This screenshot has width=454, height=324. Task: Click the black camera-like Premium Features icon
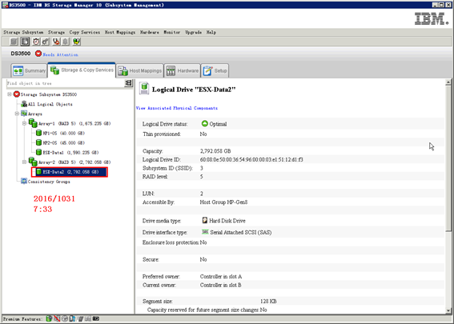click(x=96, y=318)
